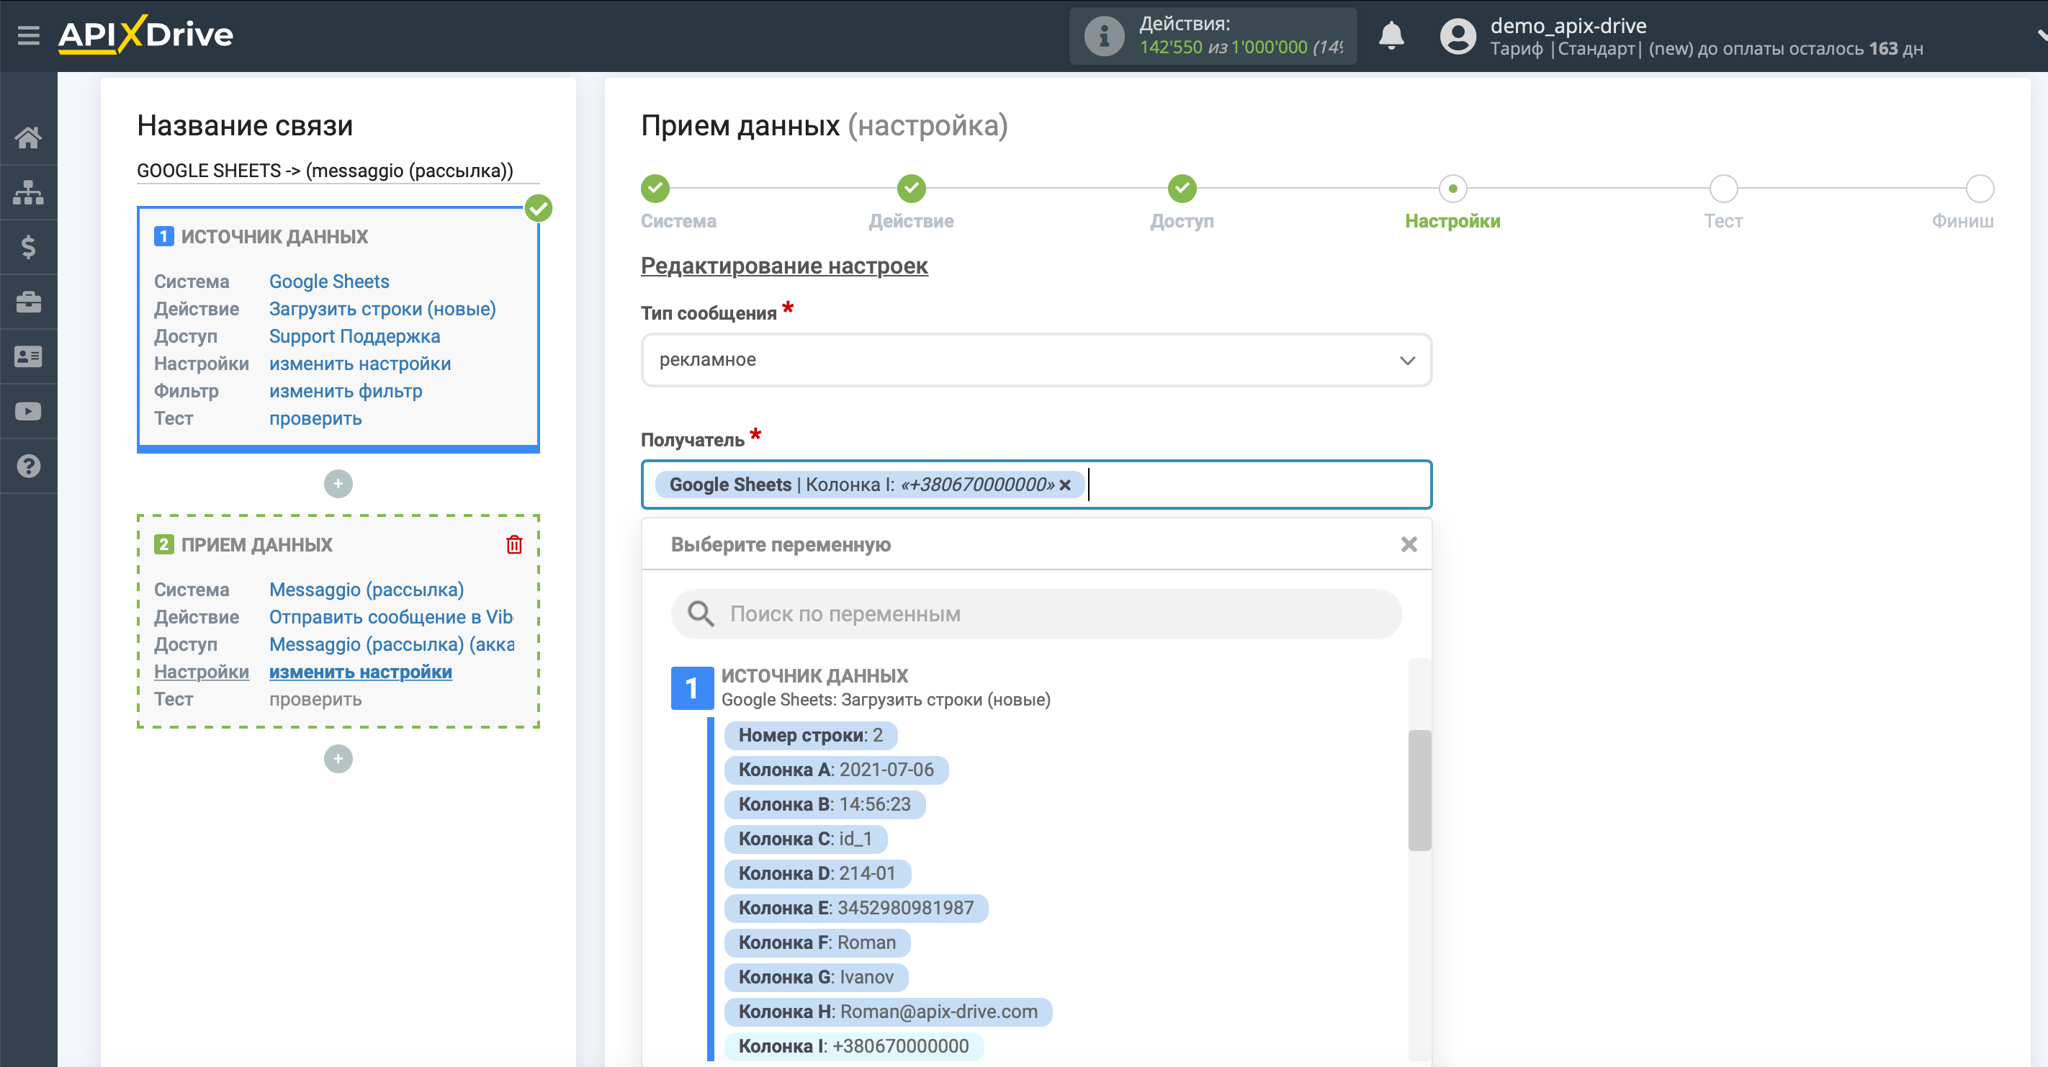This screenshot has width=2048, height=1067.
Task: Click username demo_apix-drive
Action: pyautogui.click(x=1568, y=25)
